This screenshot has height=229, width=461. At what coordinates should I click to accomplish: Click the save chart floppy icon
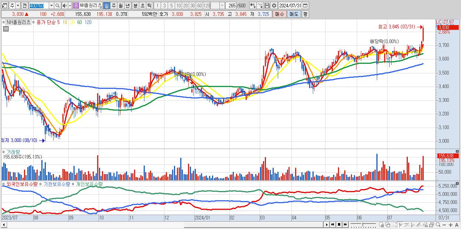267,6
